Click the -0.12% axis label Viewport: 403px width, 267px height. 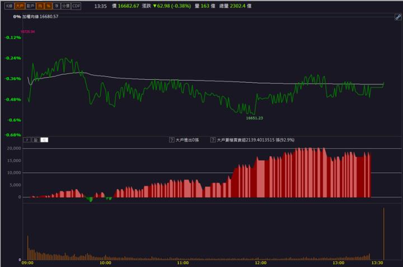(x=13, y=37)
